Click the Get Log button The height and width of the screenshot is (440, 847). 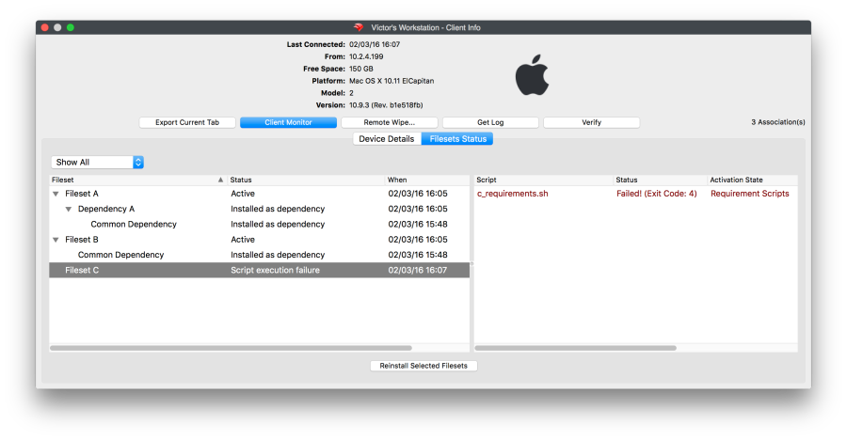pos(490,122)
